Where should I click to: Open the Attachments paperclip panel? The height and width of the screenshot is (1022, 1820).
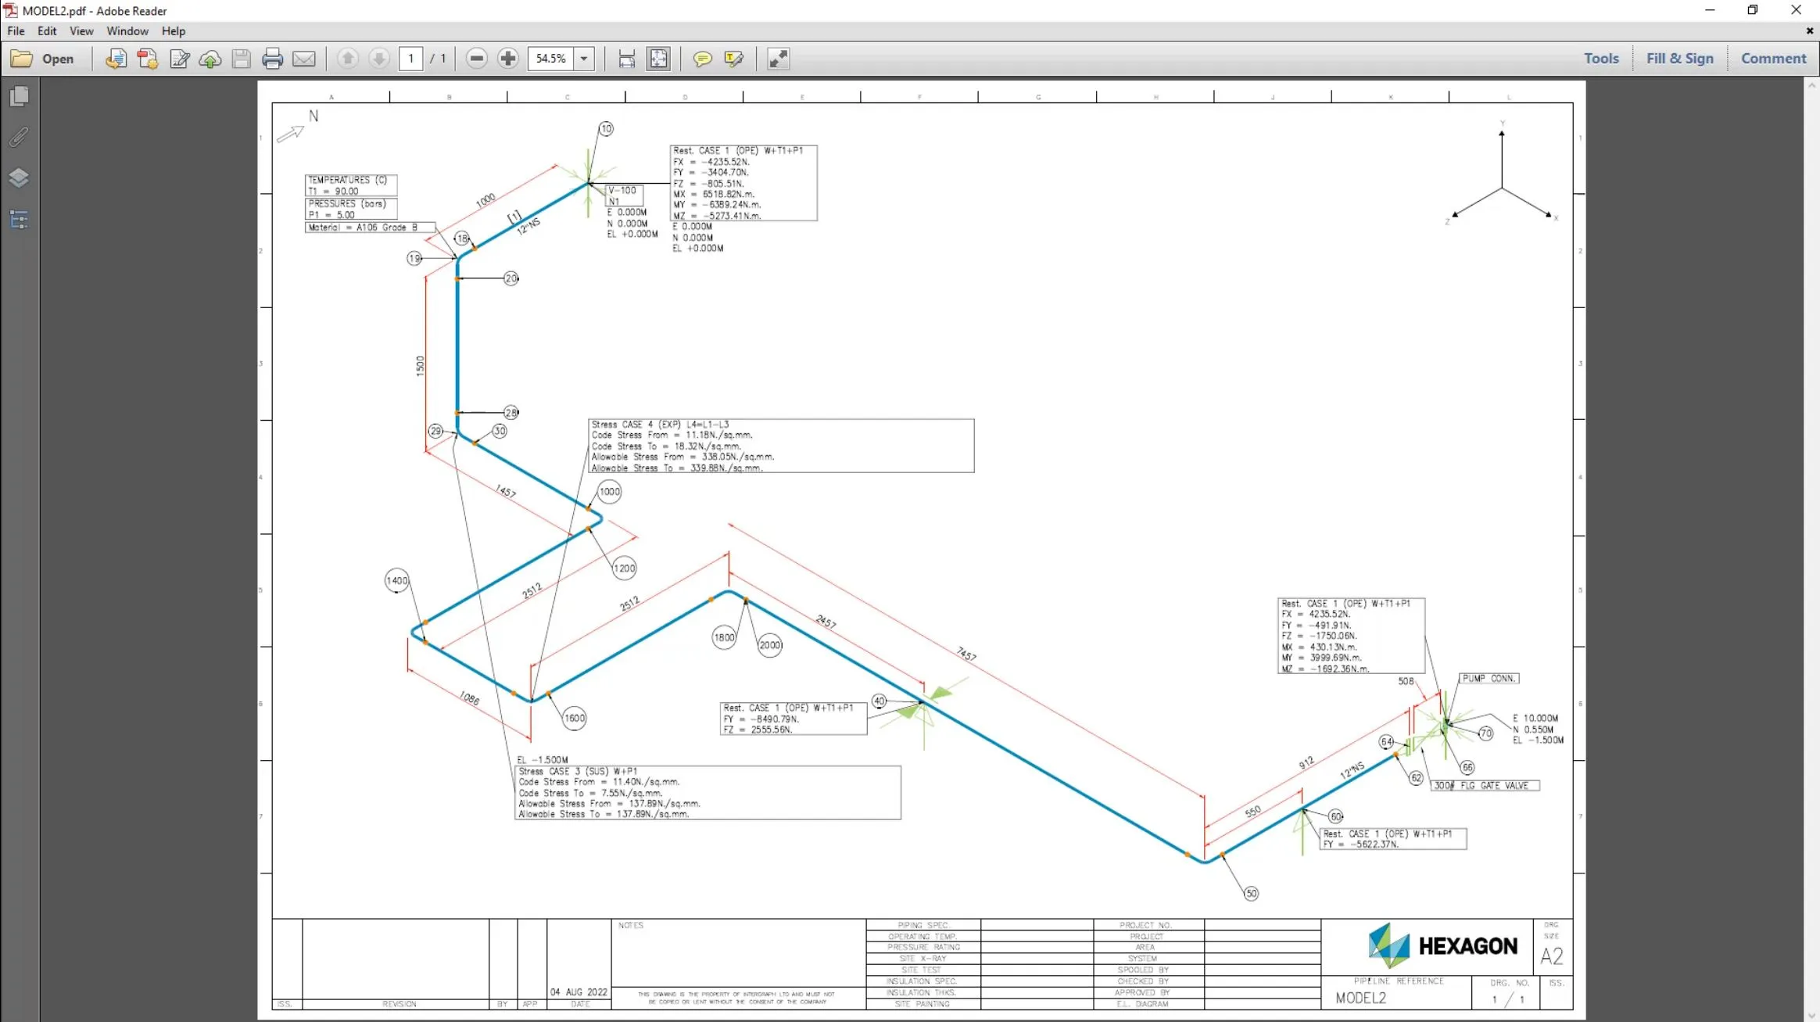[19, 138]
